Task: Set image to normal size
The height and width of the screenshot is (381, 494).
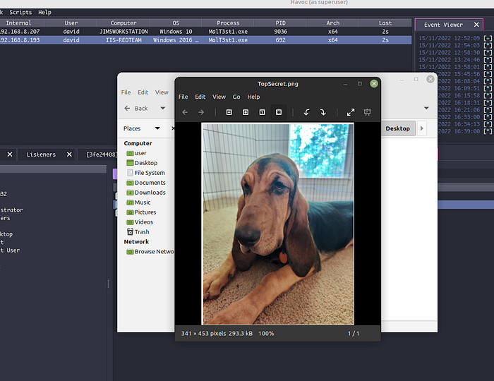Action: coord(262,112)
